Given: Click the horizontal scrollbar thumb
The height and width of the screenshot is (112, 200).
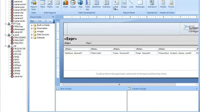Looking at the screenshot, I should 119,84.
